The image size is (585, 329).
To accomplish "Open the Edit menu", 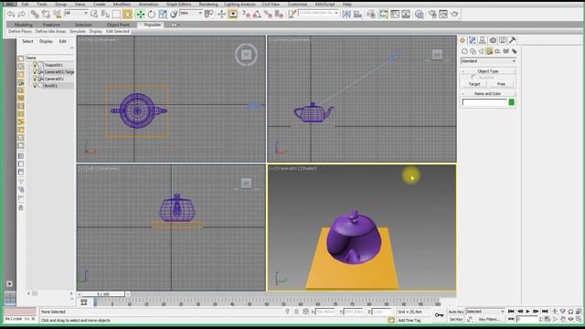I will [x=25, y=4].
